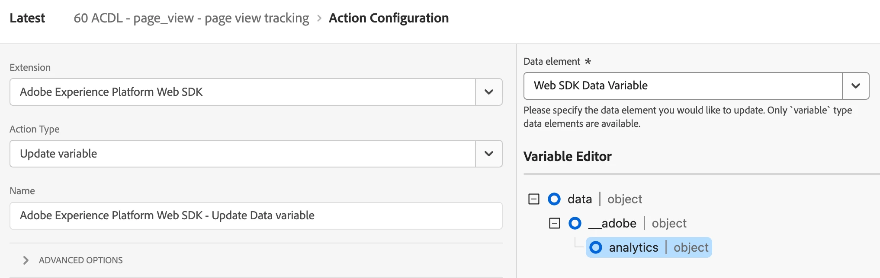Click the breadcrumb chevron separator
Viewport: 880px width, 278px height.
tap(319, 18)
